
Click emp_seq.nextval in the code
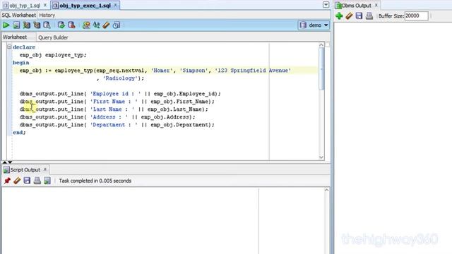click(120, 71)
